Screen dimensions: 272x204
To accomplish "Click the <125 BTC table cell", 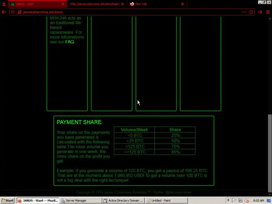I will [x=134, y=146].
